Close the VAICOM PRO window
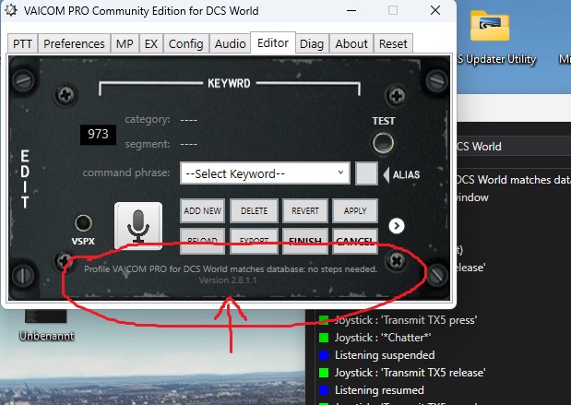 click(435, 10)
